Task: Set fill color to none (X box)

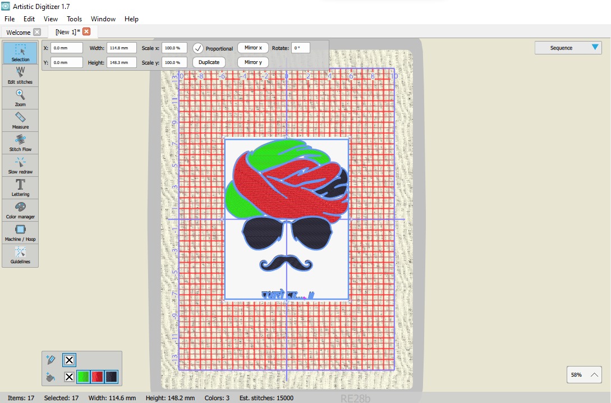Action: pos(69,377)
